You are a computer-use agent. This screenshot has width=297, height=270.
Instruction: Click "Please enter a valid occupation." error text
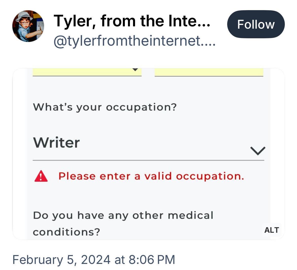151,176
